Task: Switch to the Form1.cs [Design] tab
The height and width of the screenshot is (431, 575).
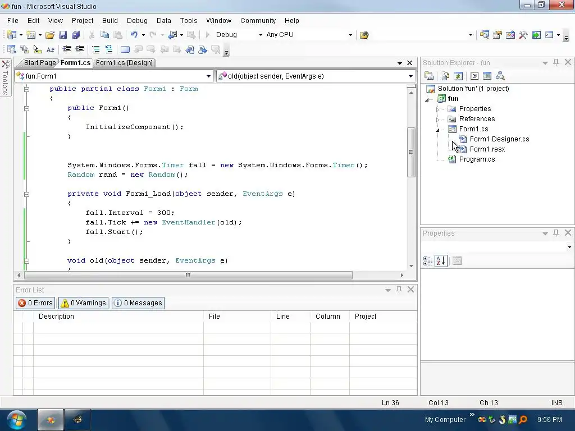Action: [x=124, y=63]
